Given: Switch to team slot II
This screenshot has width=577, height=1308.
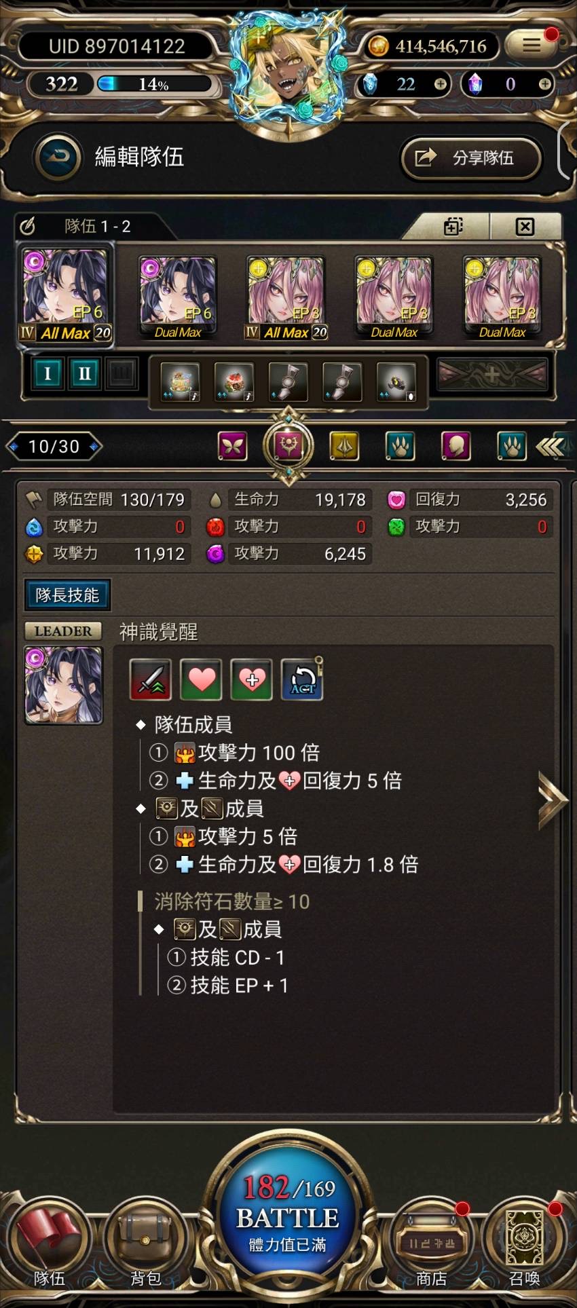Looking at the screenshot, I should (x=84, y=373).
